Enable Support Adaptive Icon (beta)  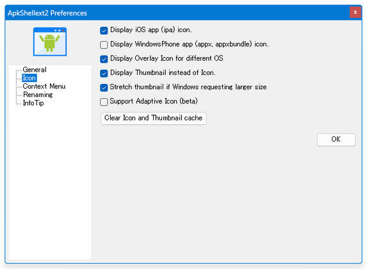point(104,102)
